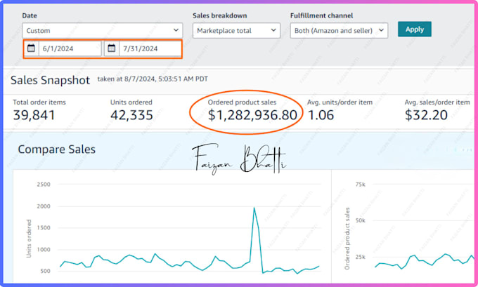The height and width of the screenshot is (287, 478).
Task: Click the Compare Sales heading
Action: [57, 149]
